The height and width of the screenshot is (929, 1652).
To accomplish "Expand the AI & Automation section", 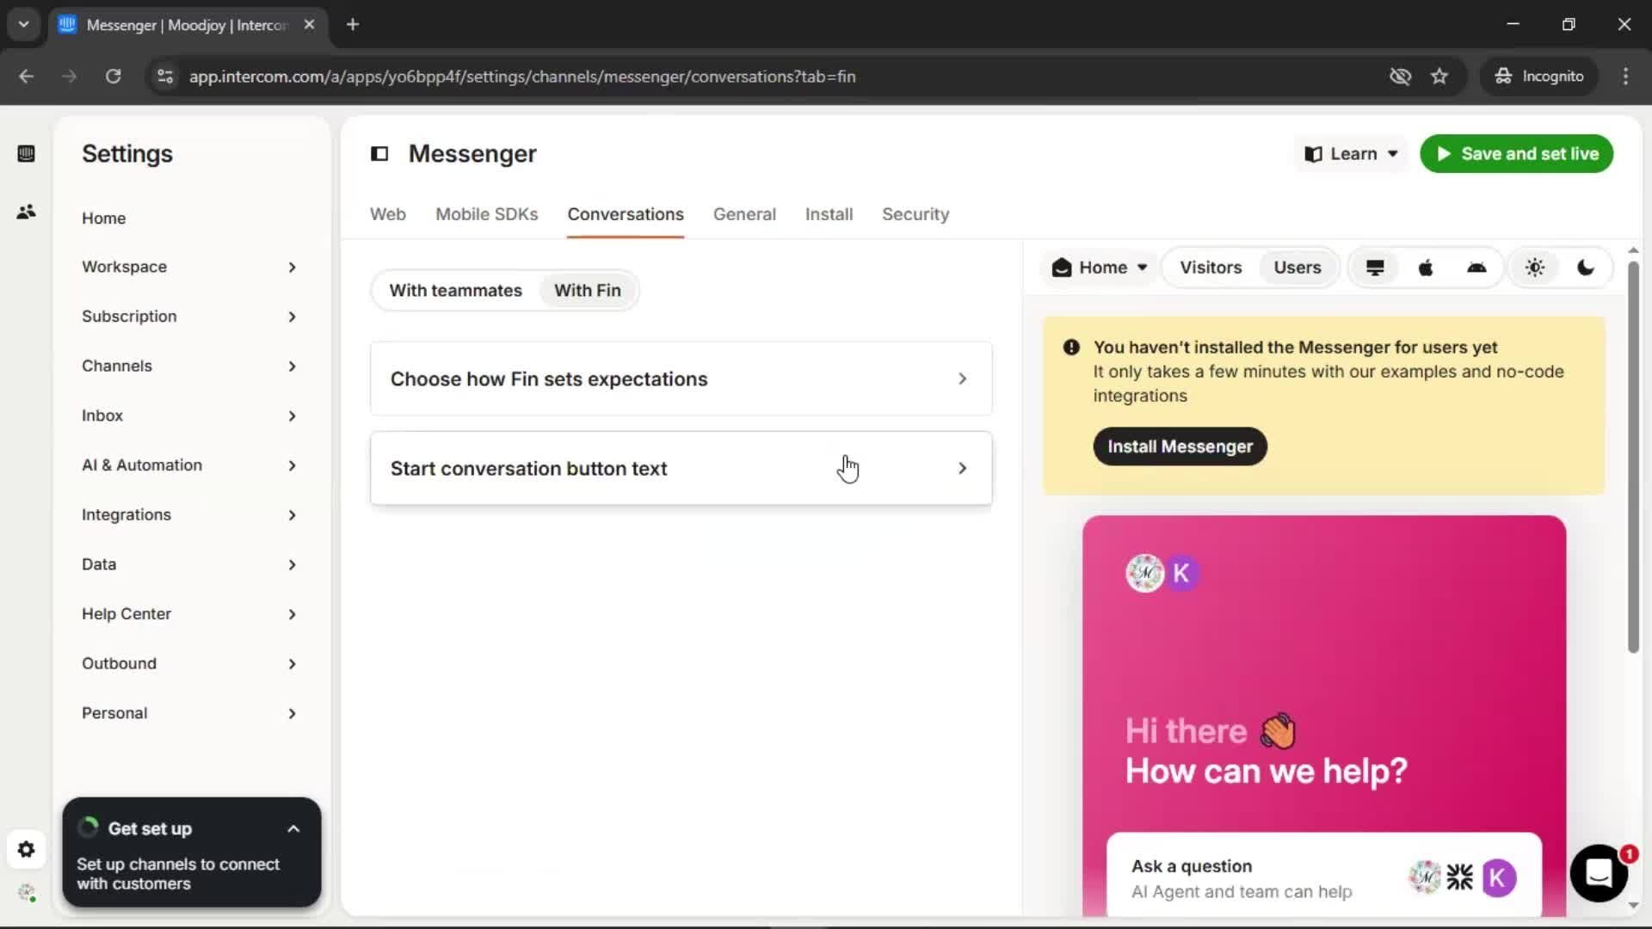I will click(x=190, y=465).
